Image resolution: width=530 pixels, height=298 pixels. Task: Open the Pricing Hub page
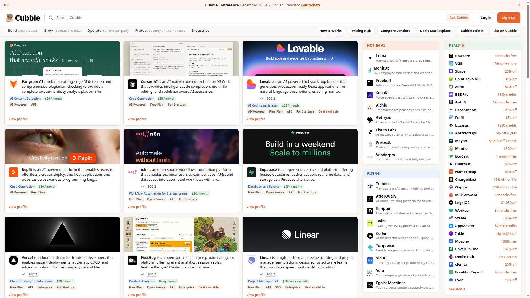(361, 31)
